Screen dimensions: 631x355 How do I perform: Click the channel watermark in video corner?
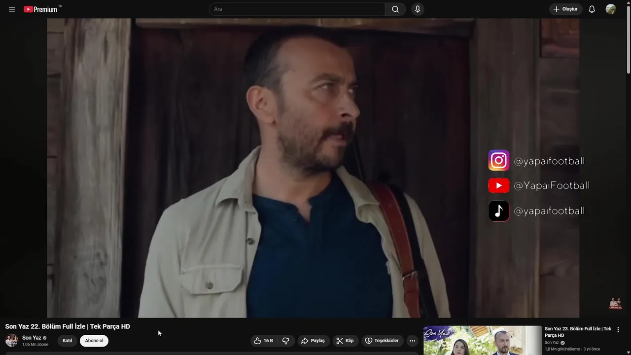(615, 303)
